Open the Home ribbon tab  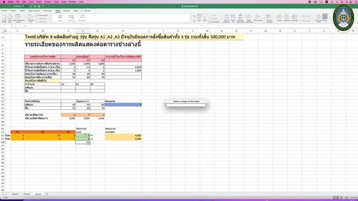(4, 11)
